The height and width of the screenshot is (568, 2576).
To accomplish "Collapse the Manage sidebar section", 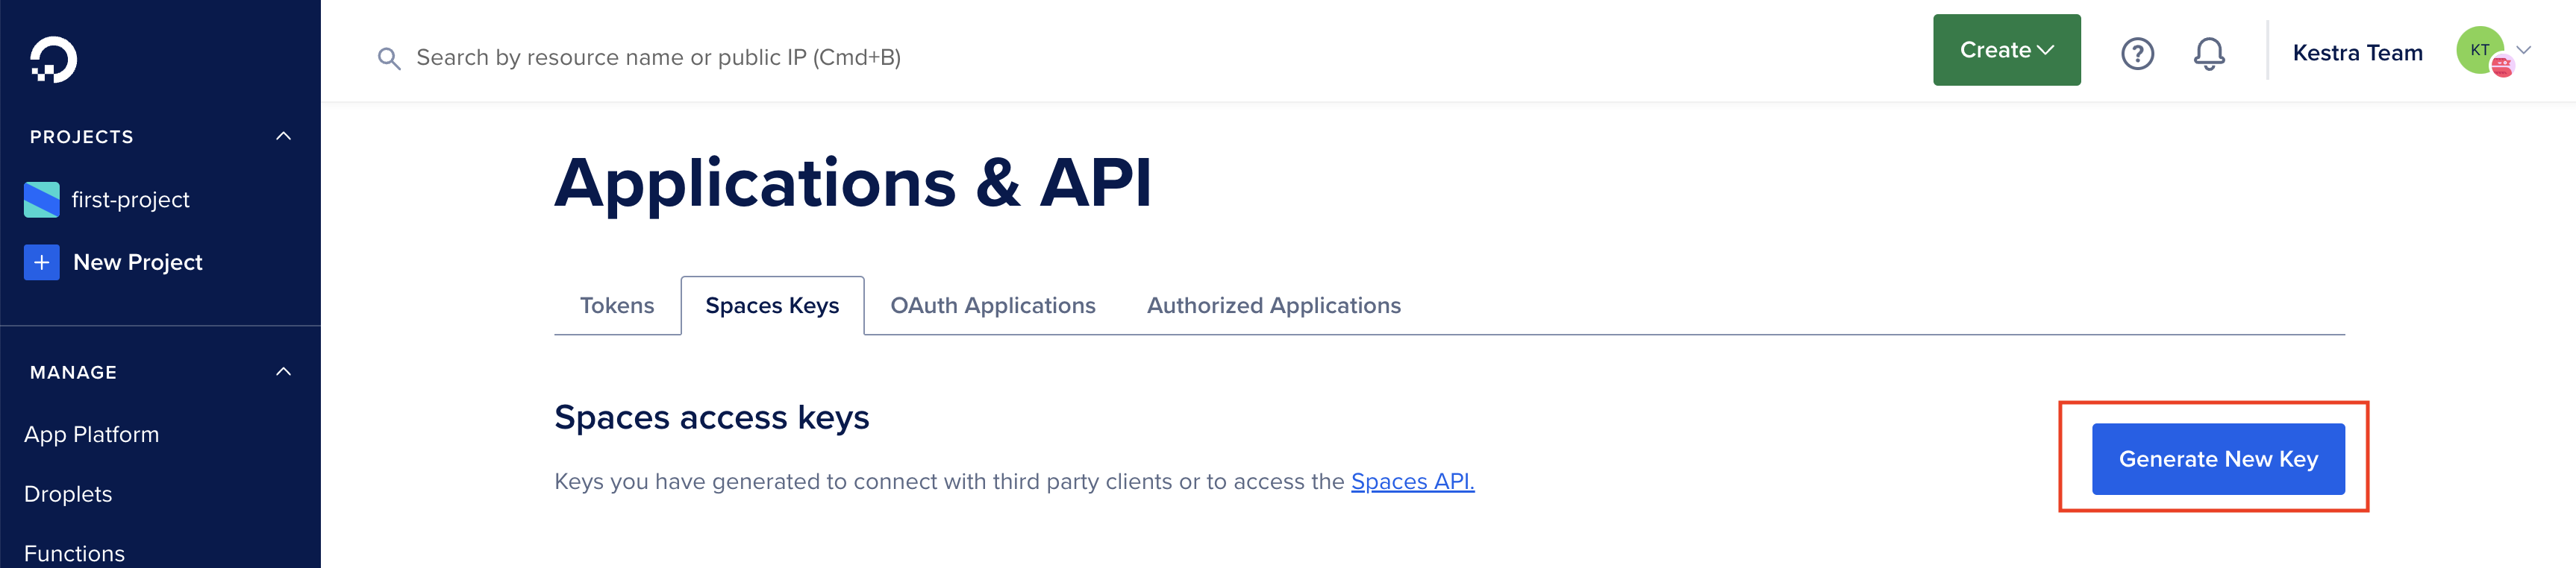I will point(283,373).
